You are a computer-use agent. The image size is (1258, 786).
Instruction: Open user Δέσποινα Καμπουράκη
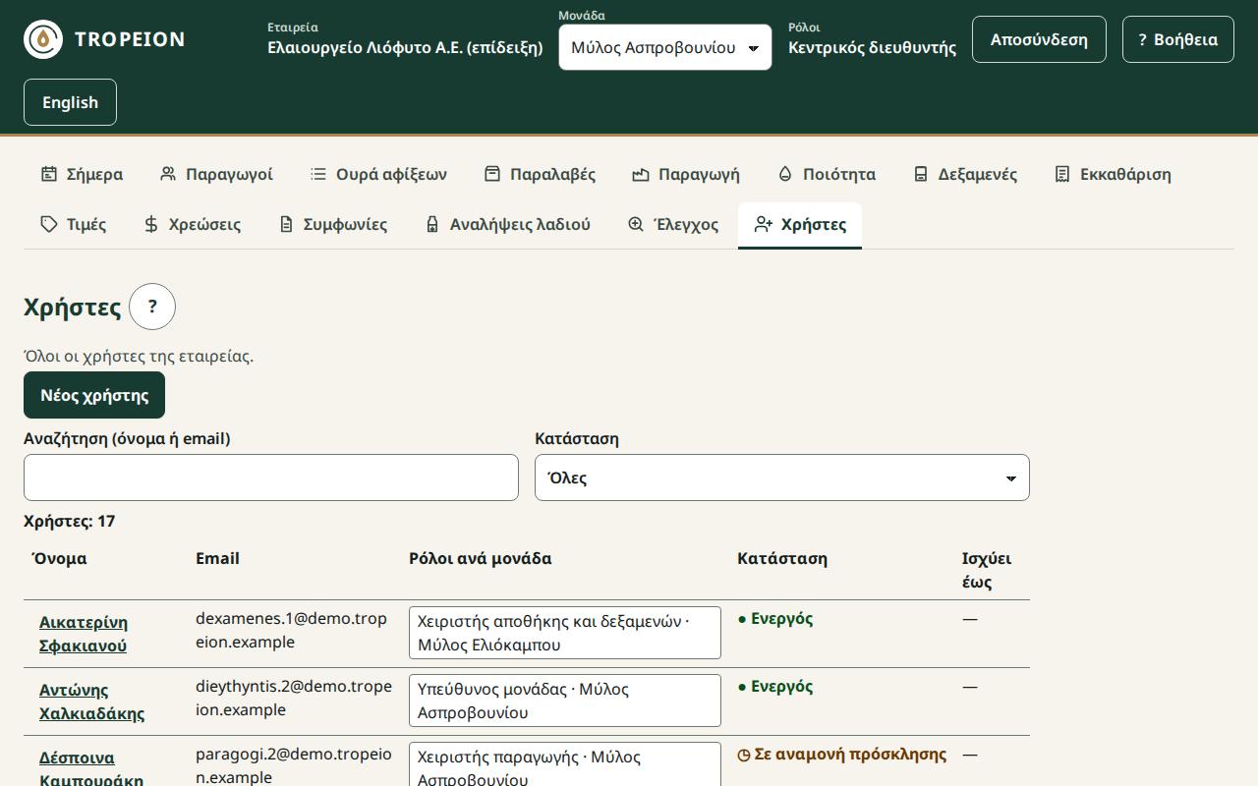pos(91,769)
